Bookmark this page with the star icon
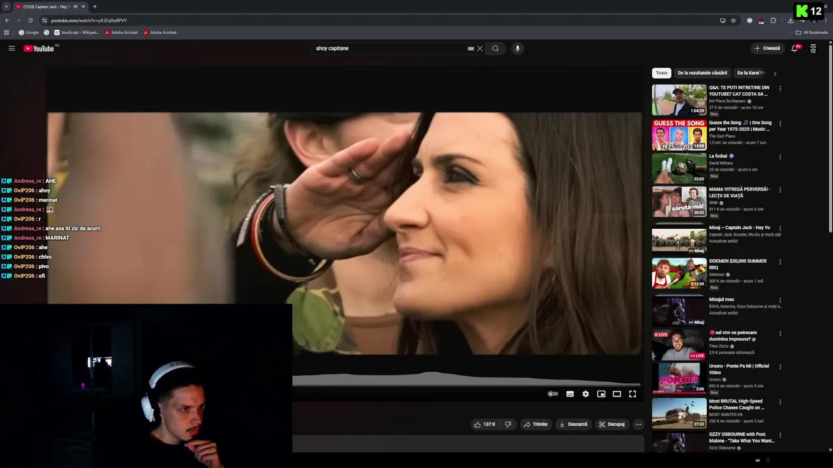Image resolution: width=833 pixels, height=468 pixels. point(733,20)
